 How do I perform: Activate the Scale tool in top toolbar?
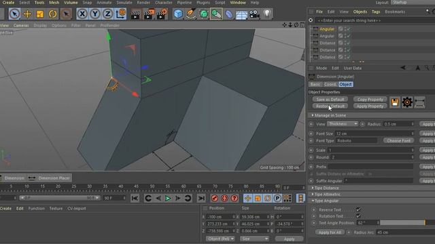coord(40,14)
